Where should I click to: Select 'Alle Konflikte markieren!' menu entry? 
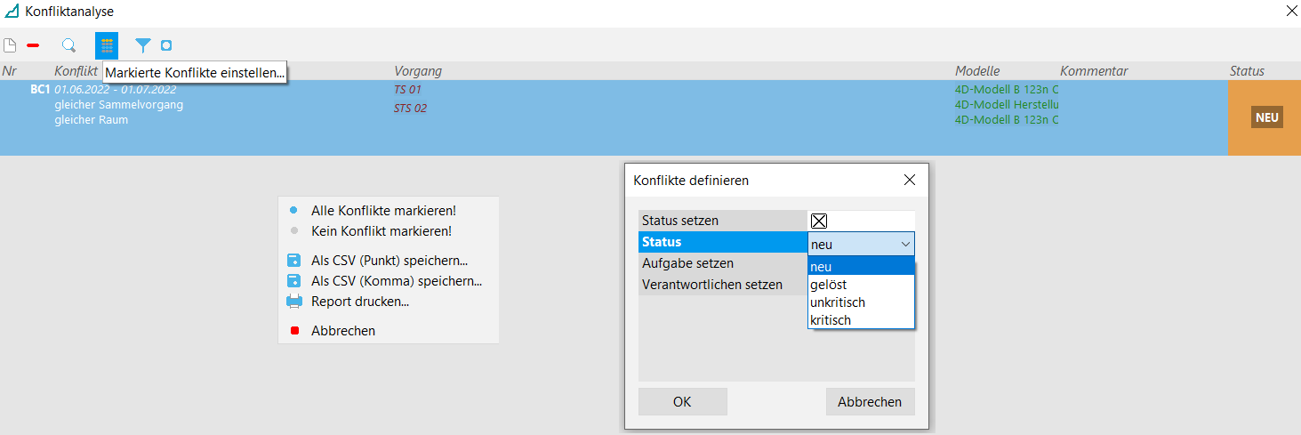click(383, 211)
